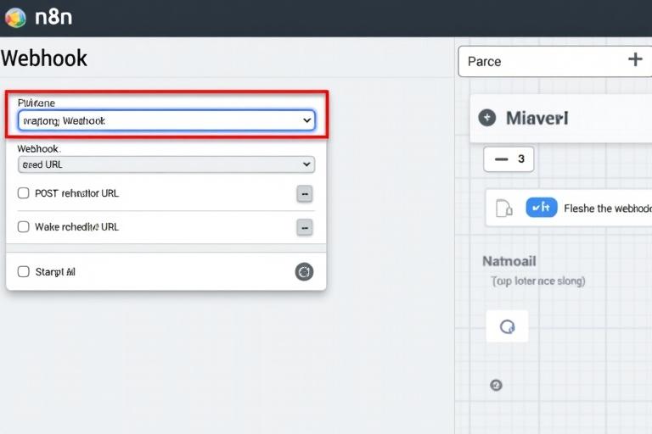Click the Webhook panel title

click(x=44, y=58)
